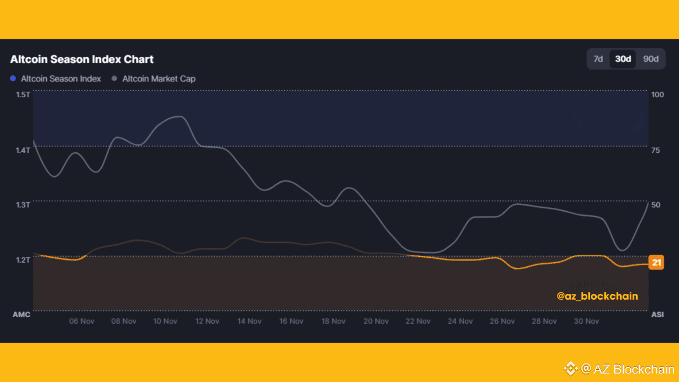Toggle the Altcoin Market Cap legend
The image size is (679, 382).
pos(154,79)
